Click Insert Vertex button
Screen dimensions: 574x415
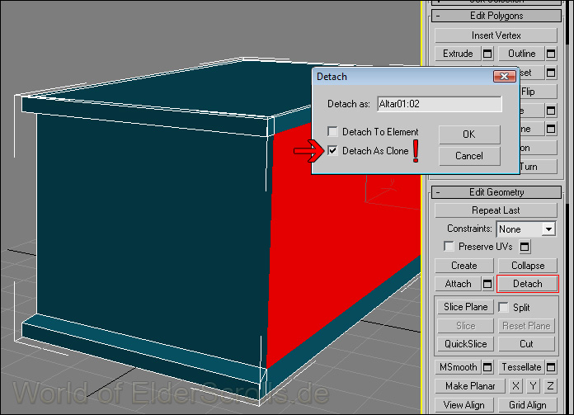(x=496, y=35)
